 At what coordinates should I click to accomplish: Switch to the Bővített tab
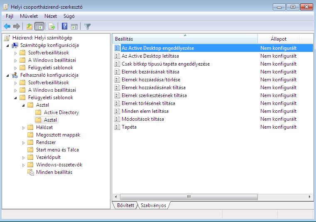click(x=125, y=205)
